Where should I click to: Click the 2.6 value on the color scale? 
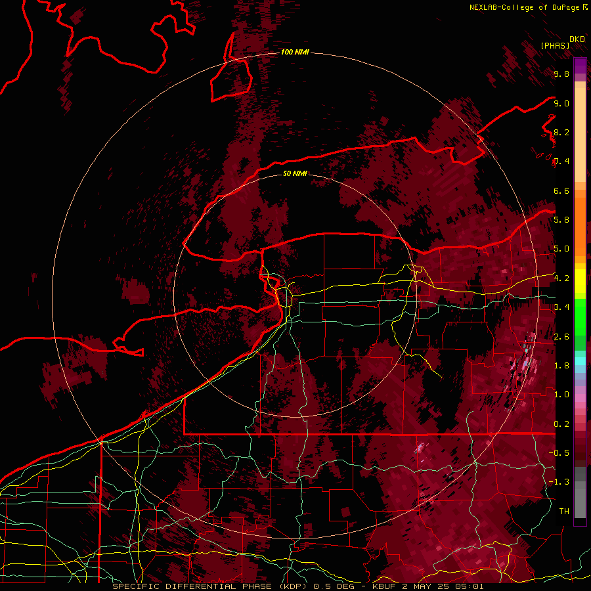point(561,337)
